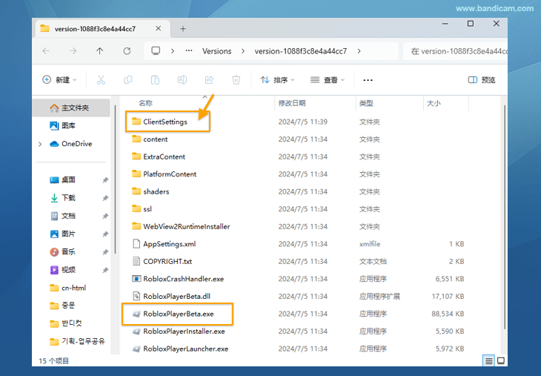Expand chevron after version-1088f3c8e4a44cc7 breadcrumb
This screenshot has height=376, width=541.
click(x=359, y=51)
